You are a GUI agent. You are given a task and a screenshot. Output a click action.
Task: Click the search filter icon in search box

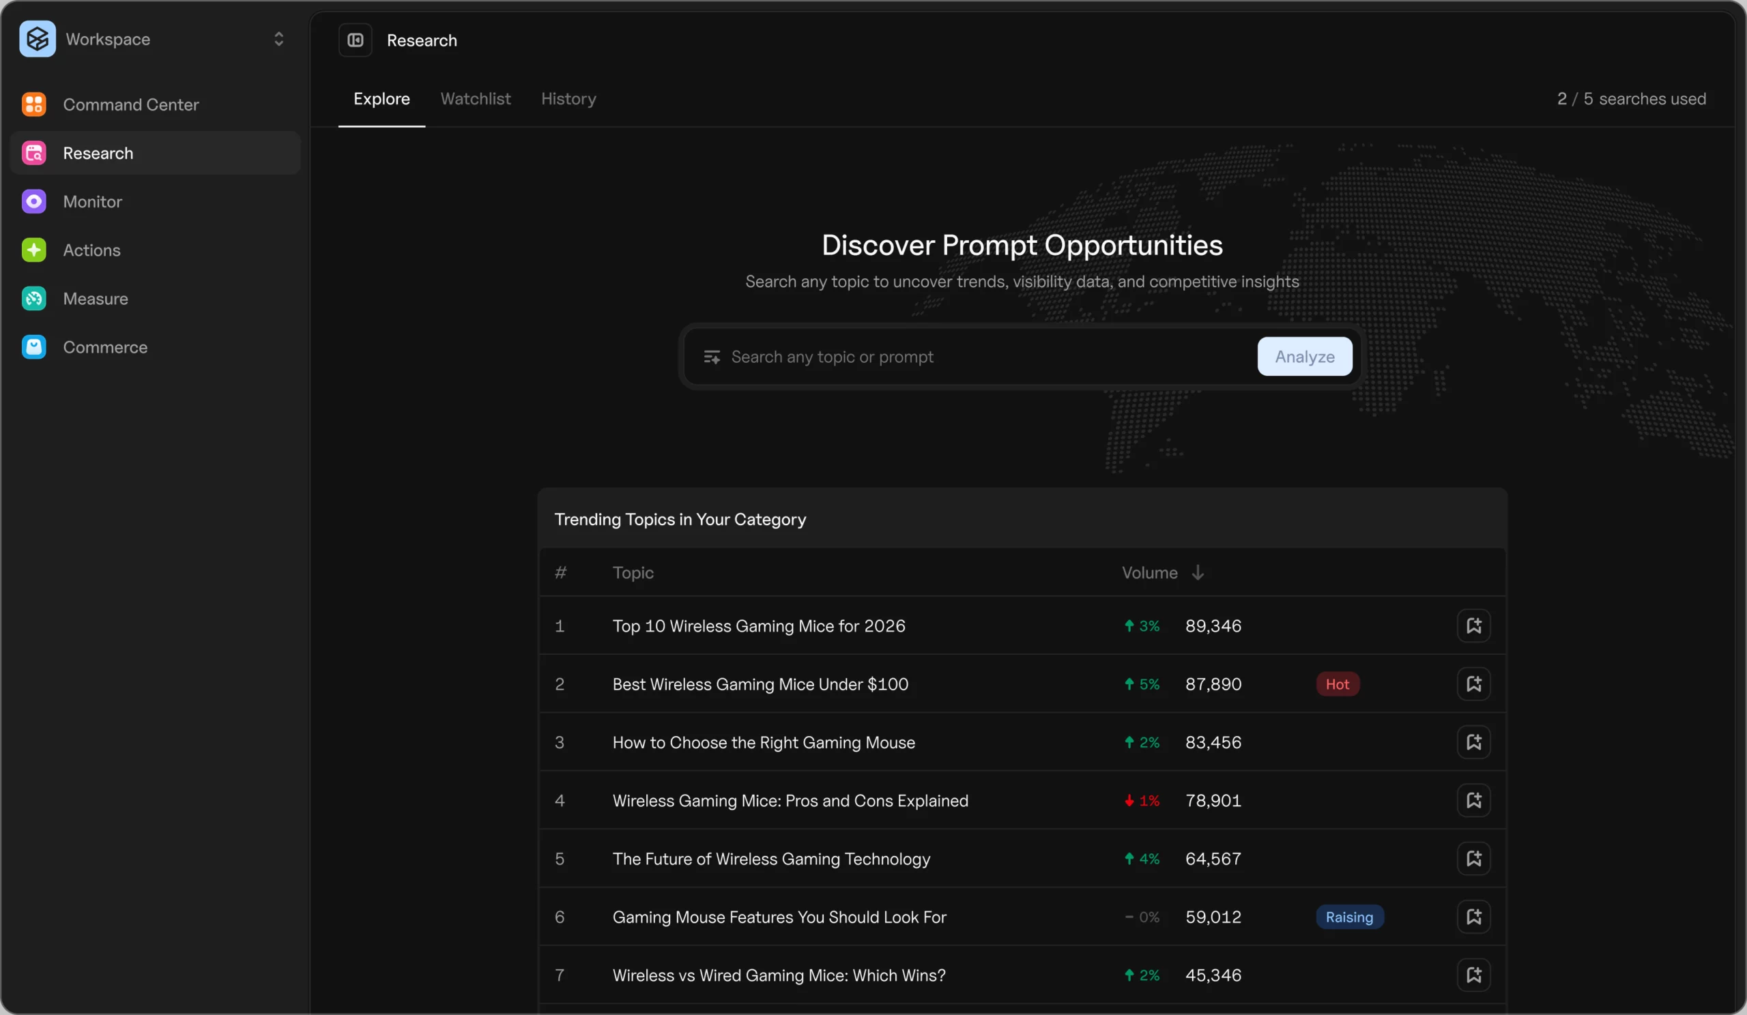coord(711,357)
